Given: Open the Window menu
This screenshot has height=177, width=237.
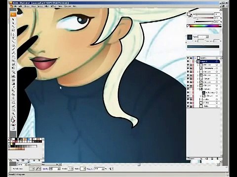Looking at the screenshot, I should (x=67, y=6).
